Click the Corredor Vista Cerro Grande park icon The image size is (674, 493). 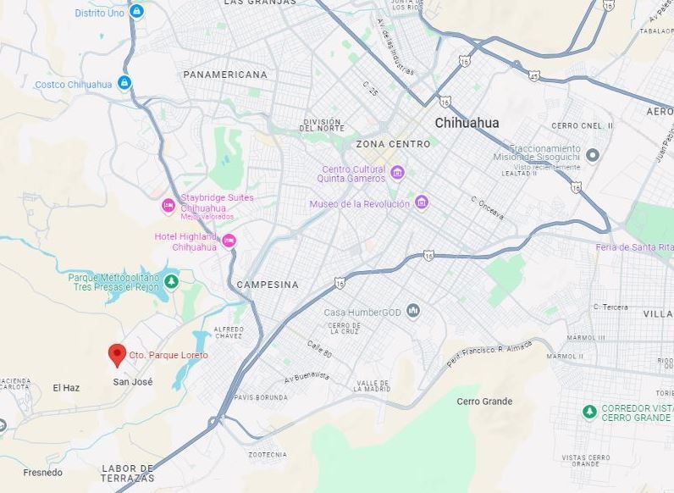589,412
